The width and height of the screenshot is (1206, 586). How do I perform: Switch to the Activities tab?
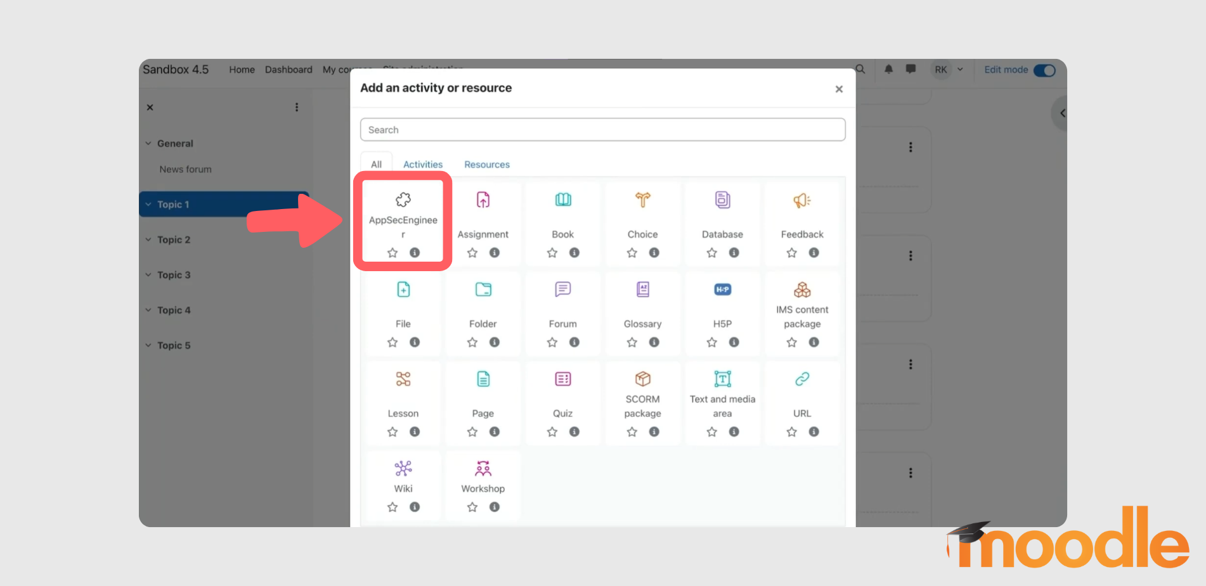tap(422, 164)
